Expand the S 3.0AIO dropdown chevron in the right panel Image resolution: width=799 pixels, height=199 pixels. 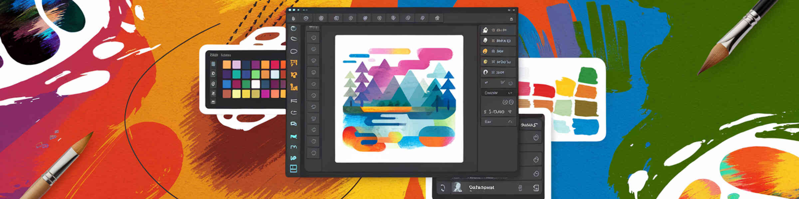510,112
